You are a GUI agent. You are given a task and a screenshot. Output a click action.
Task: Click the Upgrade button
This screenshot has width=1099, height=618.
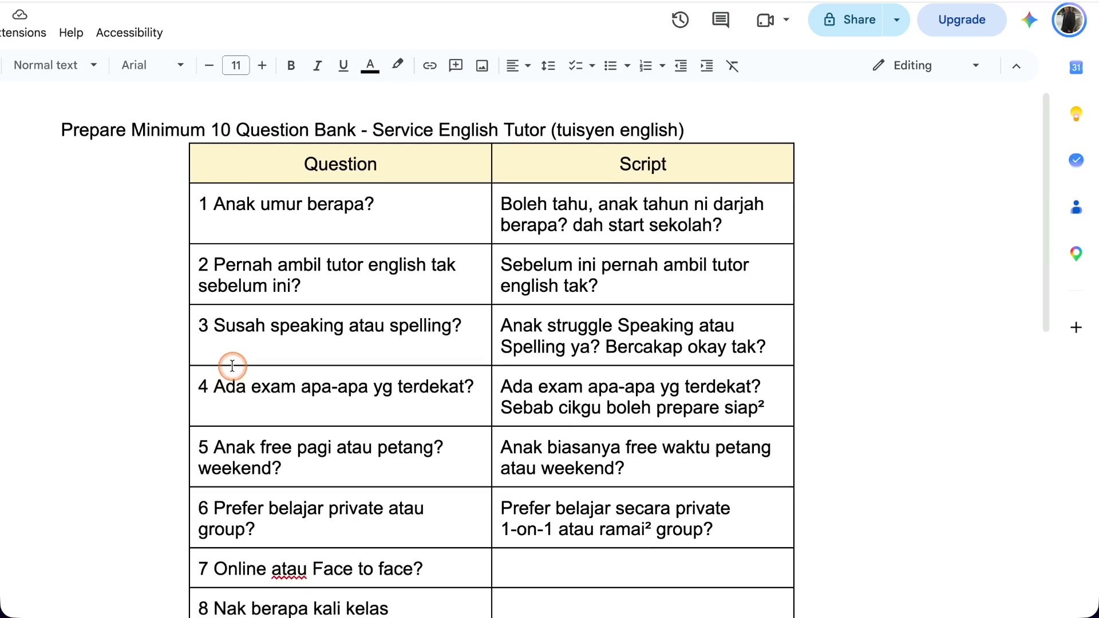962,20
